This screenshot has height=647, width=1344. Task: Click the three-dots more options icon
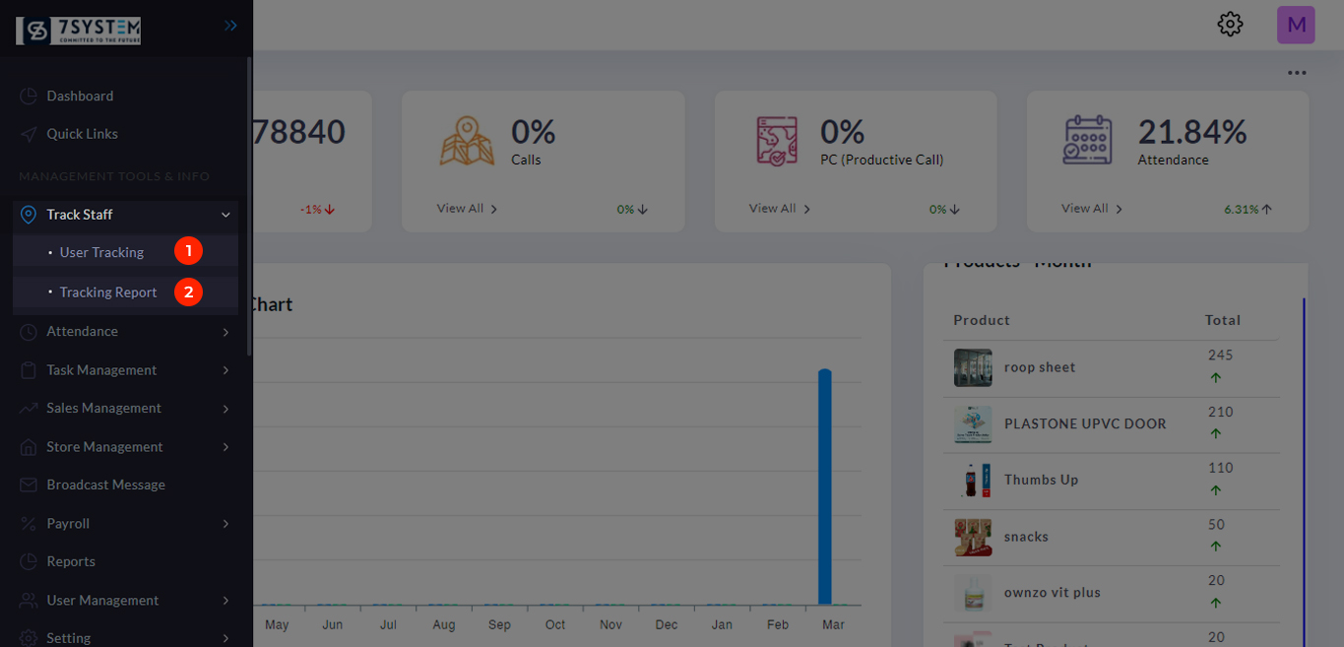[1297, 73]
